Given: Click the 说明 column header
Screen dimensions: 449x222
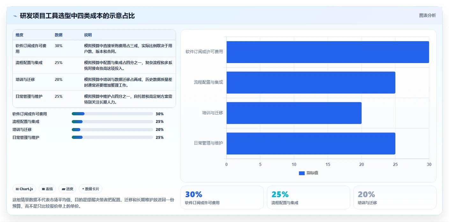Looking at the screenshot, I should click(88, 35).
